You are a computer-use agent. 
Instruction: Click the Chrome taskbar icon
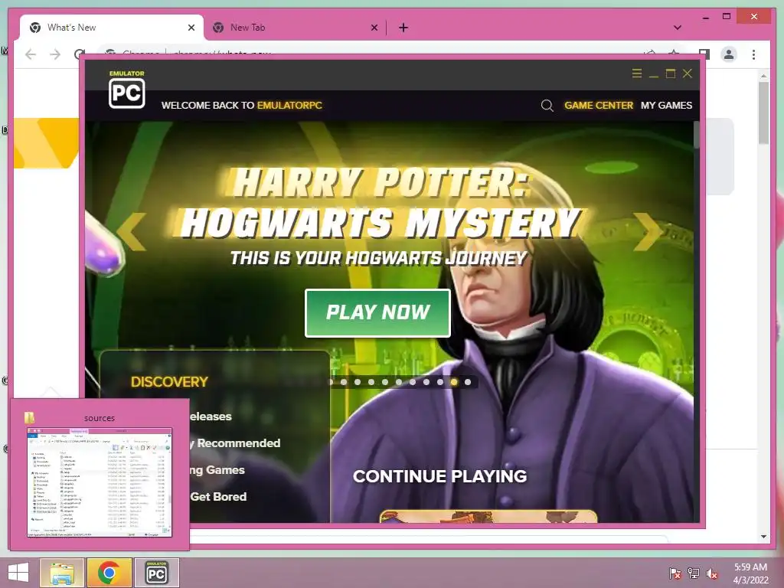109,573
